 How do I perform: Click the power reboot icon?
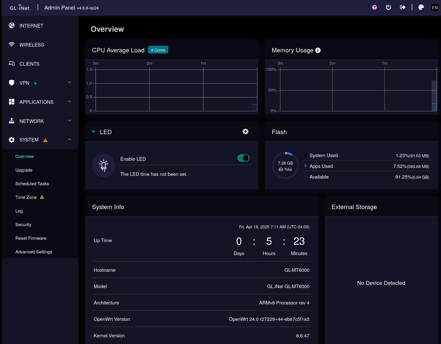pos(388,7)
